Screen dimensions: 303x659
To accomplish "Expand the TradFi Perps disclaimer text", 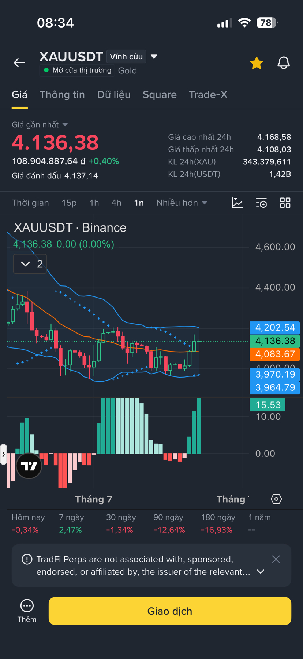I will (x=261, y=572).
